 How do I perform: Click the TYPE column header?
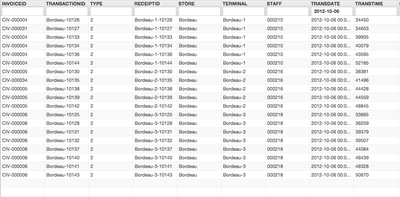96,4
